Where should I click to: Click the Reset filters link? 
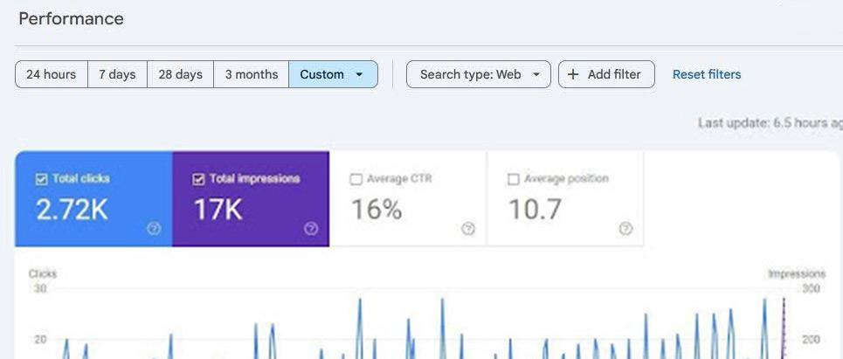pyautogui.click(x=706, y=75)
